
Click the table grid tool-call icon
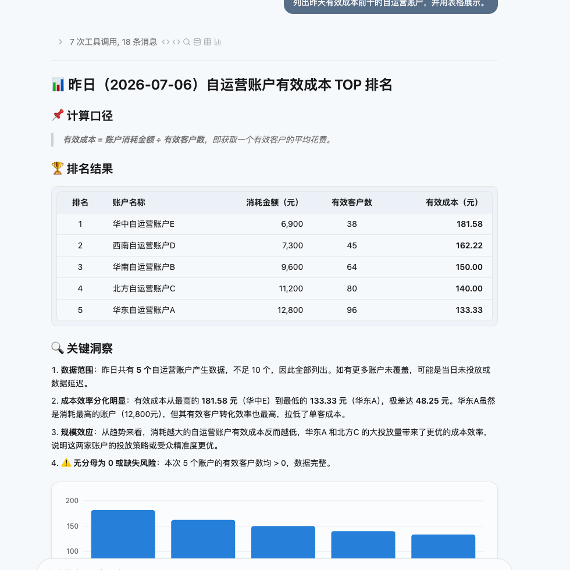(x=208, y=42)
